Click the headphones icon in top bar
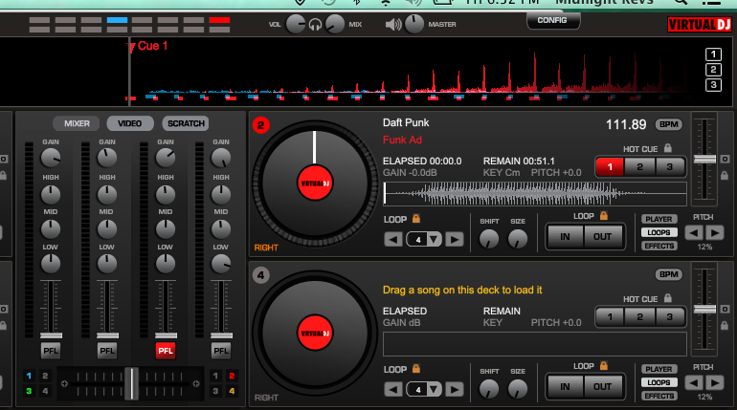Image resolution: width=737 pixels, height=410 pixels. 315,24
